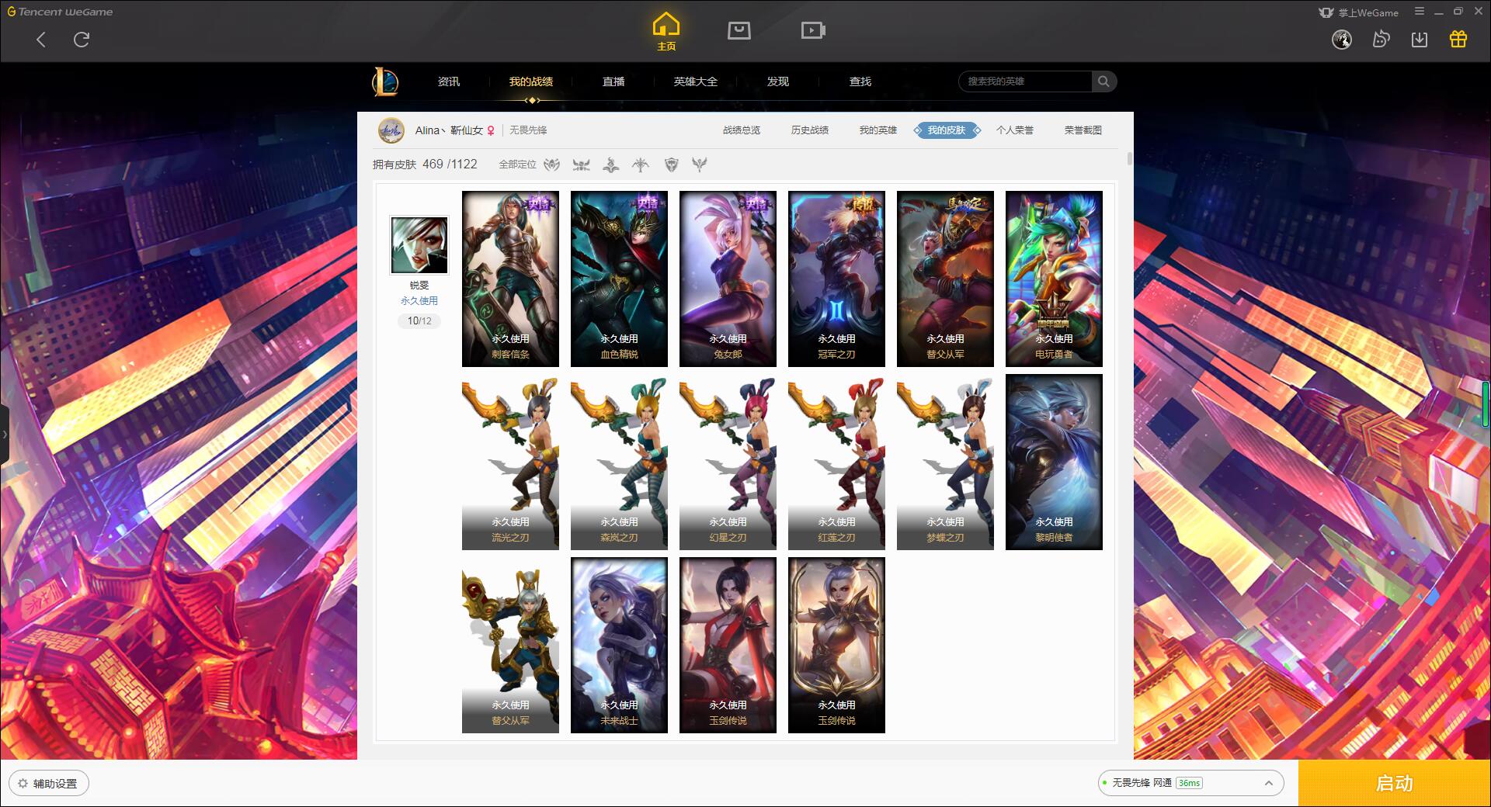Open the player profile avatar Alina
Screen dimensions: 1491x807
pos(391,130)
